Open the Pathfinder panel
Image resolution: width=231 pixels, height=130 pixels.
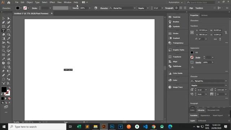click(x=177, y=66)
